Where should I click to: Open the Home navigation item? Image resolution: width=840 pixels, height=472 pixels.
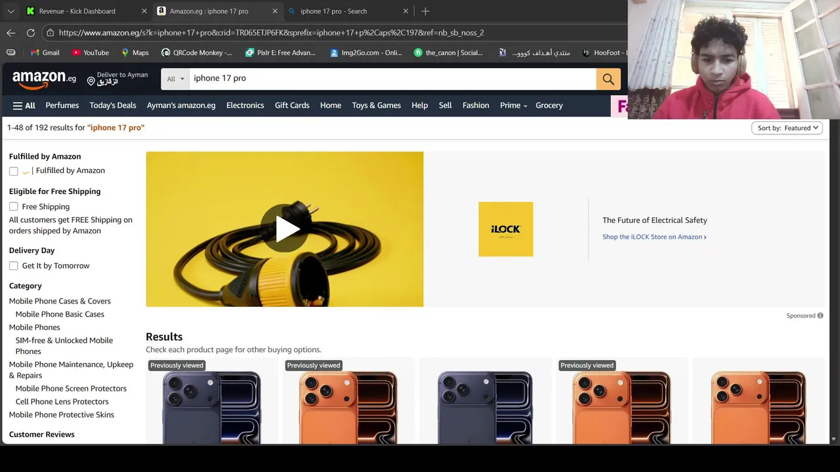pyautogui.click(x=331, y=106)
